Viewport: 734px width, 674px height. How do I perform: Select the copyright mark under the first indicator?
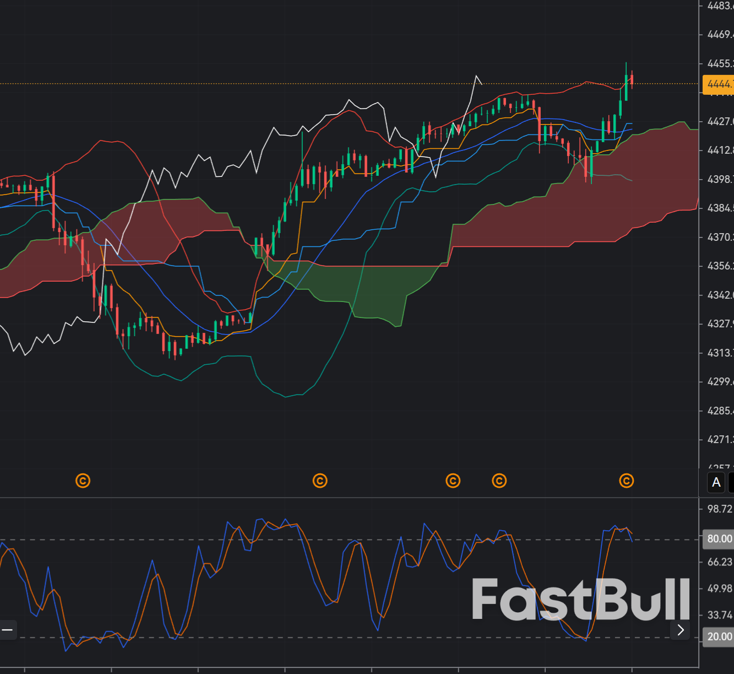[x=83, y=481]
